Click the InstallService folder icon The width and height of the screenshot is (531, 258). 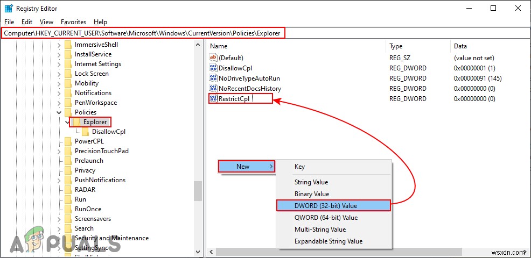coord(68,54)
